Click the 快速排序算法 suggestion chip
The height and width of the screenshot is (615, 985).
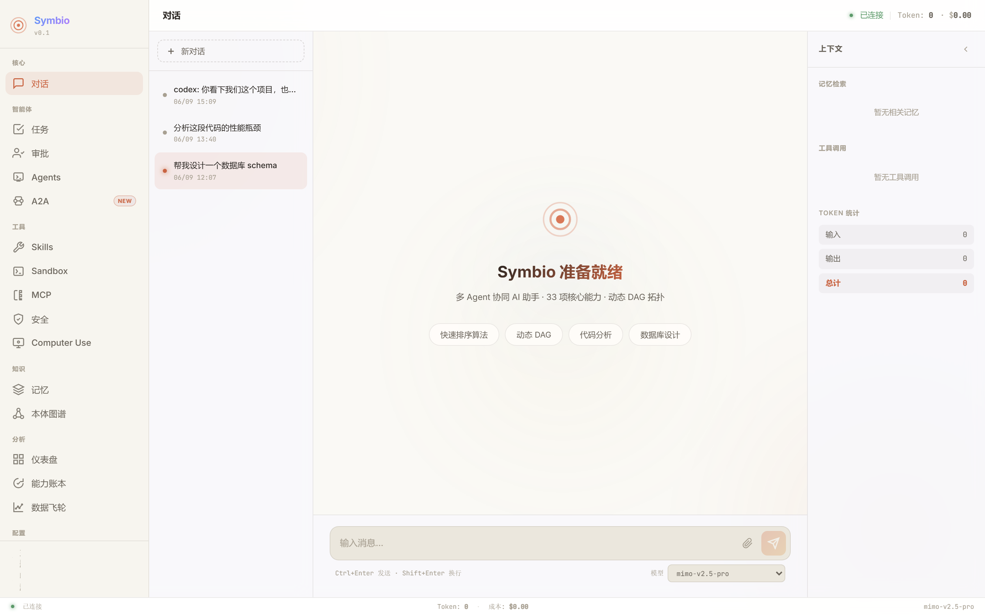click(x=464, y=335)
